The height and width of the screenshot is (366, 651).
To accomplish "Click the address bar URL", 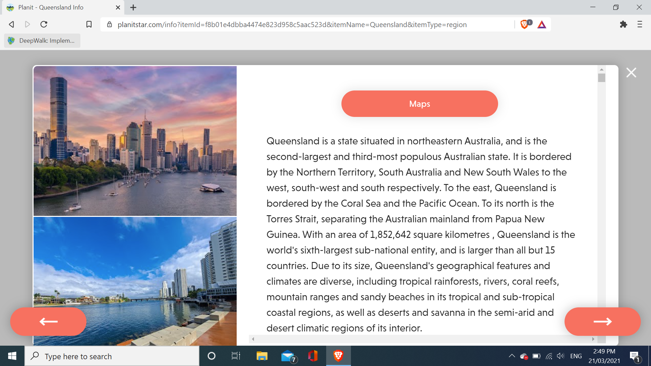I will pyautogui.click(x=292, y=24).
